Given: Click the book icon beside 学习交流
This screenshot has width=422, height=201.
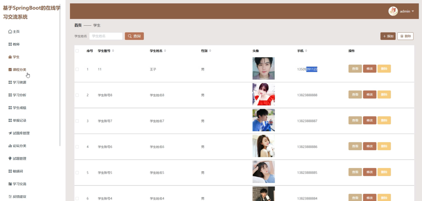Looking at the screenshot, I should (10, 184).
